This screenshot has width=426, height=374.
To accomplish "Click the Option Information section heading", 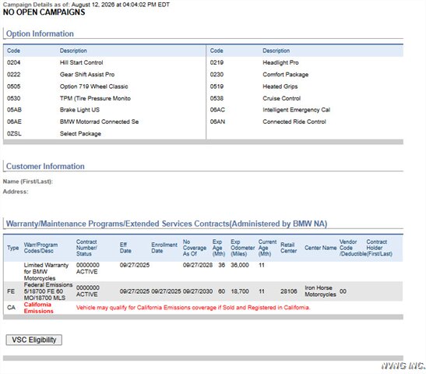I will 40,34.
